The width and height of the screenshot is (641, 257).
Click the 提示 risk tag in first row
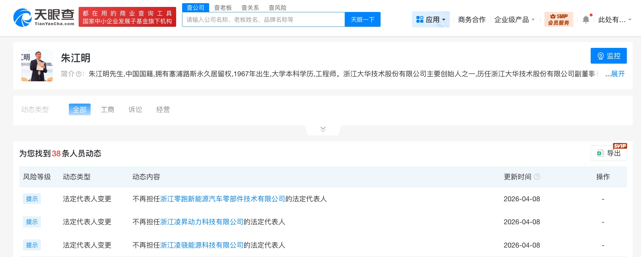coord(32,199)
